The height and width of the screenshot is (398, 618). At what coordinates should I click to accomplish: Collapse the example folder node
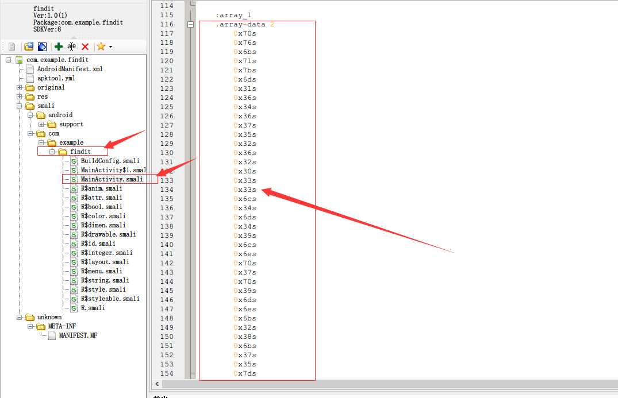[41, 142]
